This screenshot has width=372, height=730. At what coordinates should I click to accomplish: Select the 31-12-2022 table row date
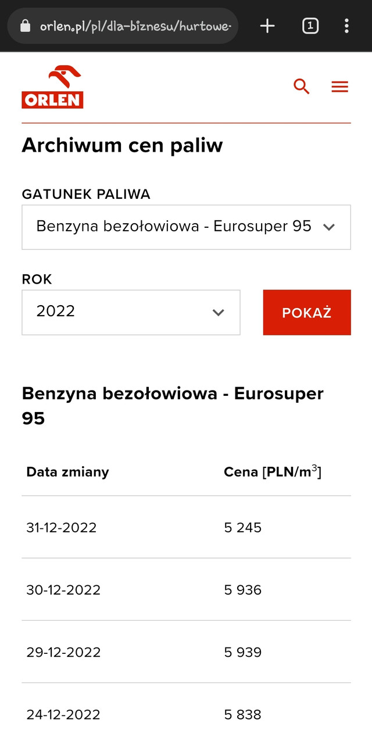click(62, 528)
